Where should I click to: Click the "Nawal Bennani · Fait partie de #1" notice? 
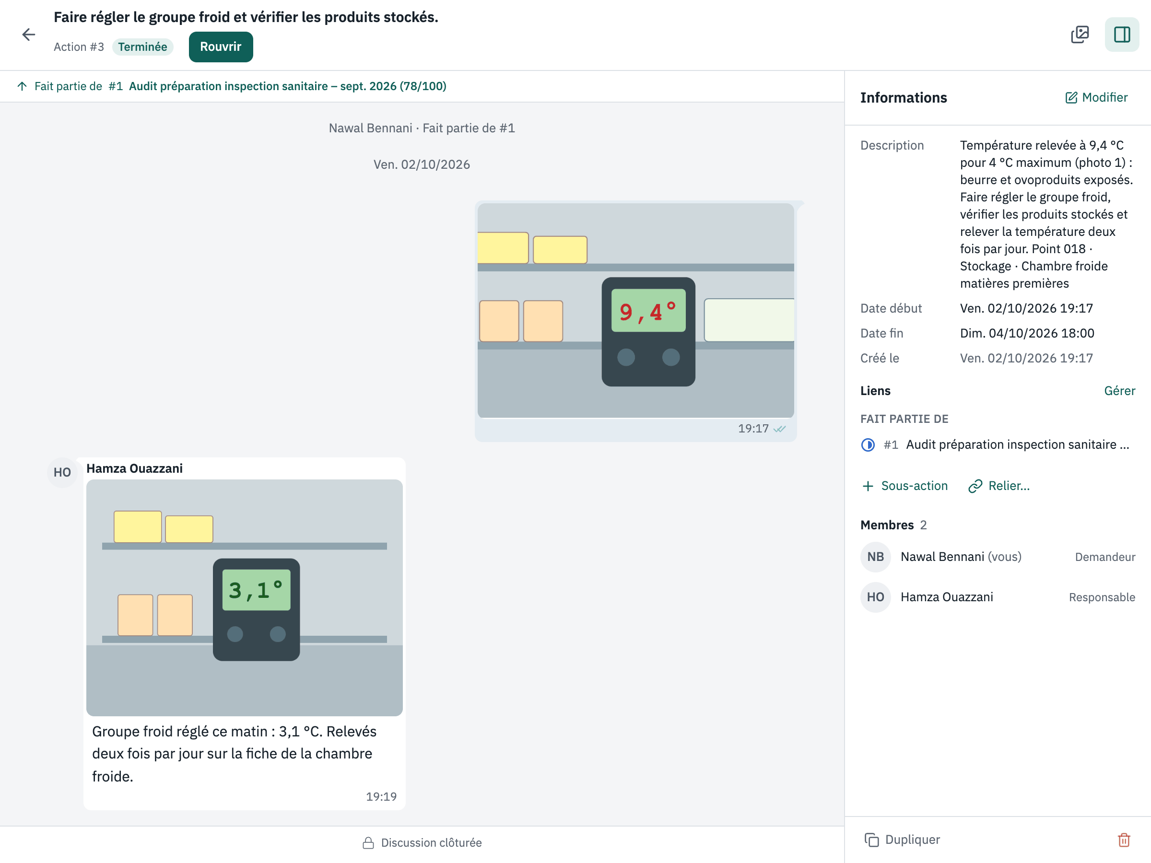click(422, 128)
